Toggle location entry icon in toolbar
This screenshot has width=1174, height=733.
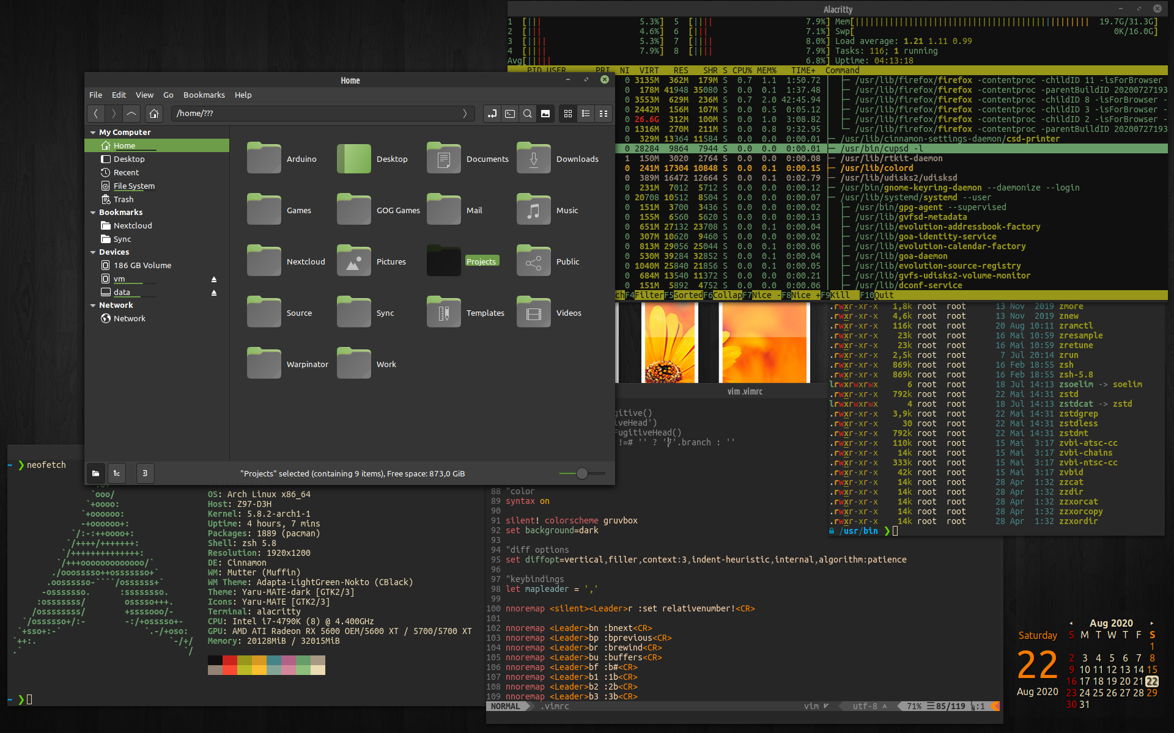point(492,114)
